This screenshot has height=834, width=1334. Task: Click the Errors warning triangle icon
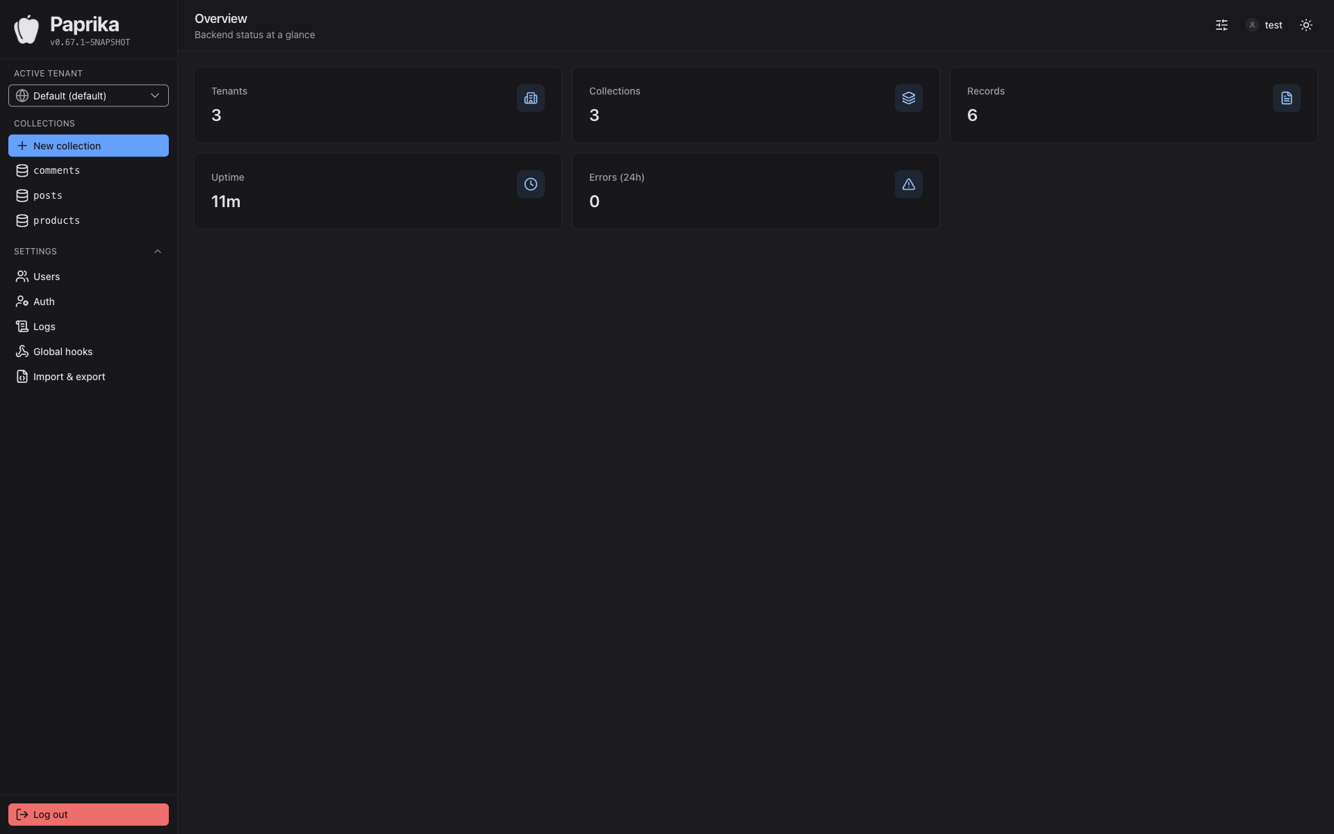pos(909,184)
